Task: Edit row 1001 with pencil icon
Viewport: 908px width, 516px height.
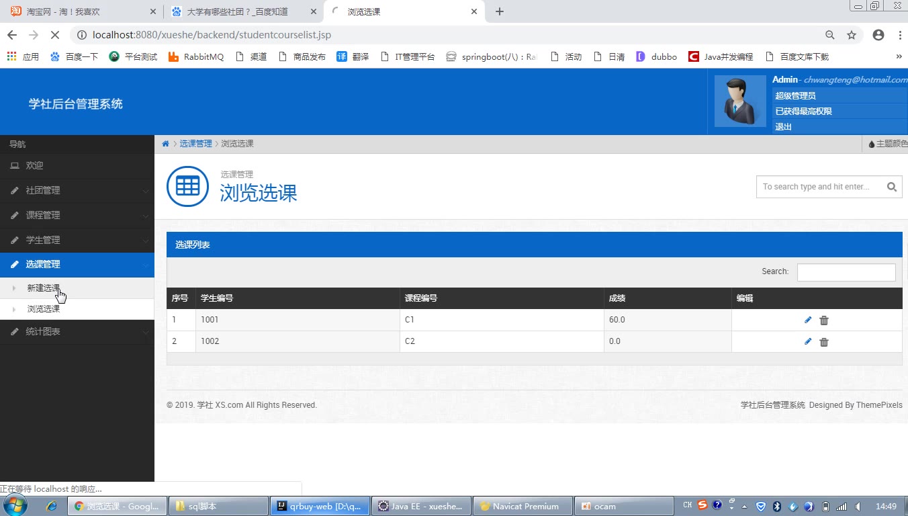Action: click(x=808, y=320)
